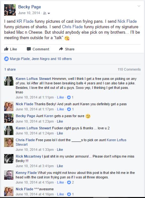Open Becky Page's profile from post header

pyautogui.click(x=29, y=7)
